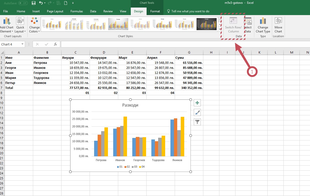
Task: Click the Move Chart icon
Action: coord(278,25)
